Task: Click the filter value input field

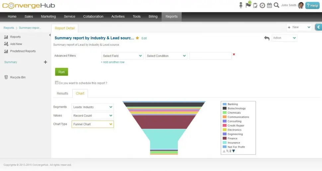Action: coord(210,56)
